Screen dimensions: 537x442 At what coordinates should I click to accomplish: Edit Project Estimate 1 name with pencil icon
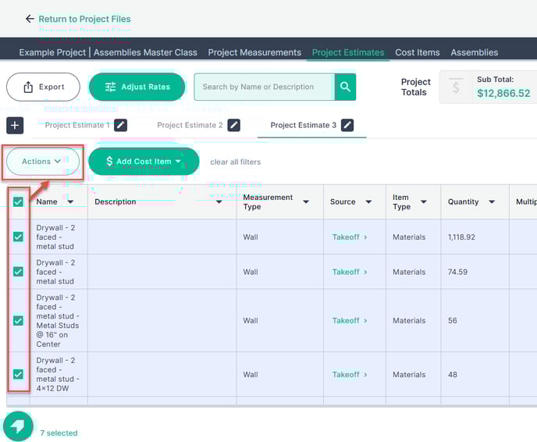coord(120,126)
